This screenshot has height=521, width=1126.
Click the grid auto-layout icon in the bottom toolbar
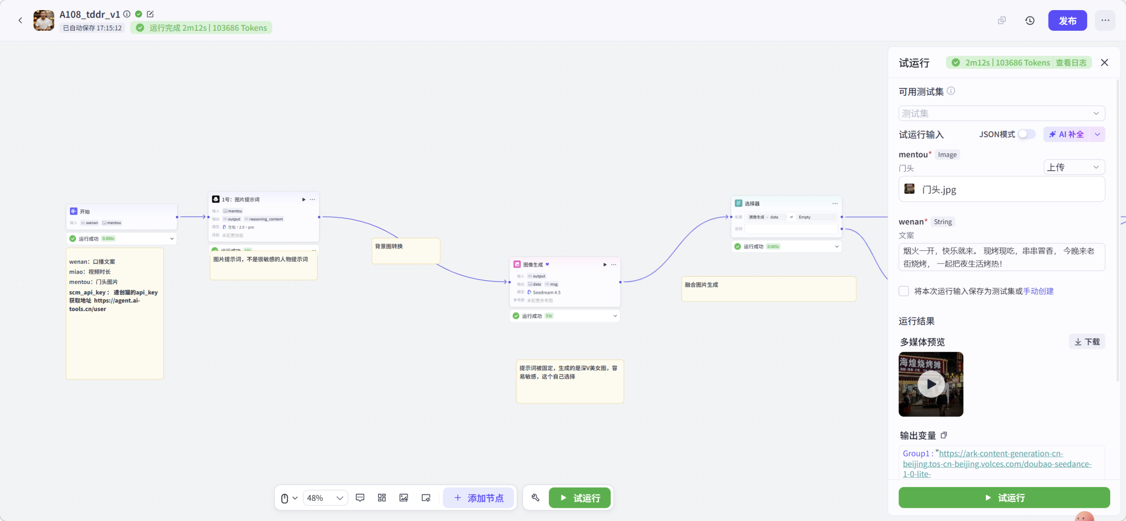tap(382, 498)
